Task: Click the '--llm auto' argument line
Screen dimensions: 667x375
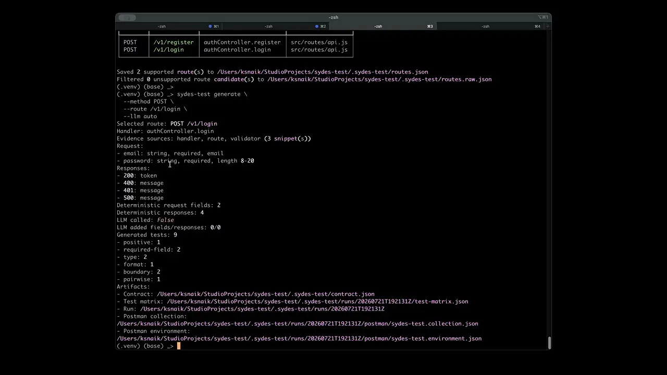Action: [x=140, y=116]
